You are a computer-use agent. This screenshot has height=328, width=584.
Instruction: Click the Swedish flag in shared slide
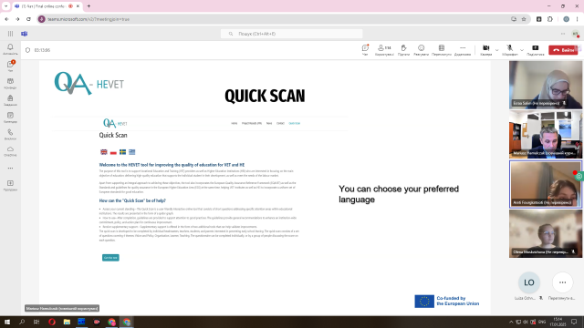coord(122,152)
